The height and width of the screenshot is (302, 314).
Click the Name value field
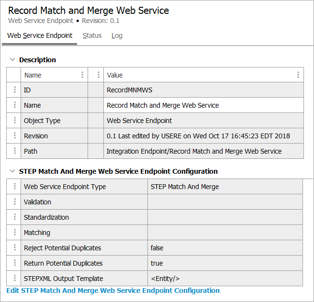[204, 105]
